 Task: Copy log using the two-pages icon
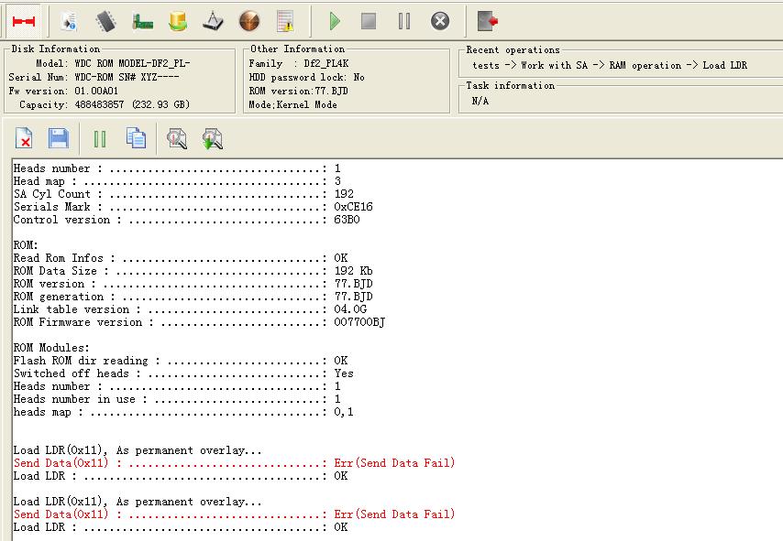(136, 138)
